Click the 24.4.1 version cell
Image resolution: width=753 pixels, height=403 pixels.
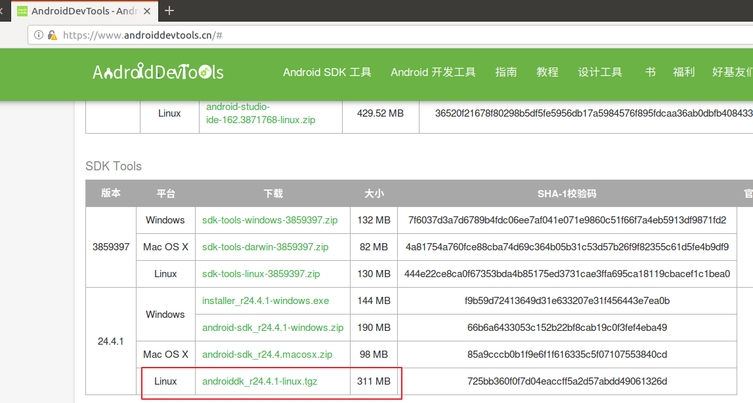(111, 341)
